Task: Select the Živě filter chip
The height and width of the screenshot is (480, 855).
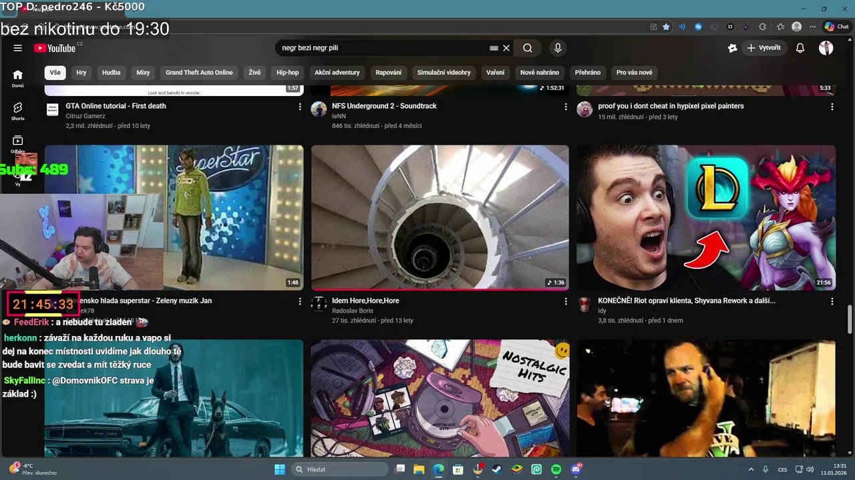Action: (254, 73)
